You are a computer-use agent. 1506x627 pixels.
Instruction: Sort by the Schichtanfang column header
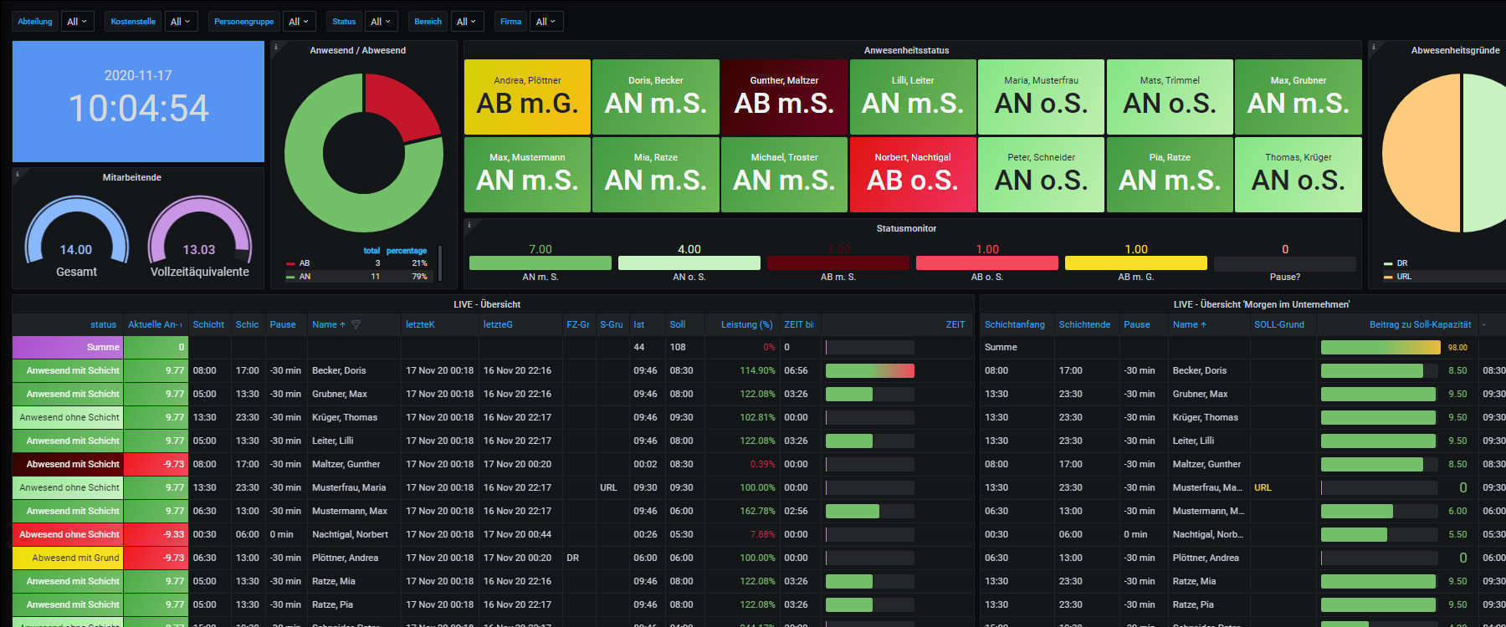pyautogui.click(x=1015, y=324)
